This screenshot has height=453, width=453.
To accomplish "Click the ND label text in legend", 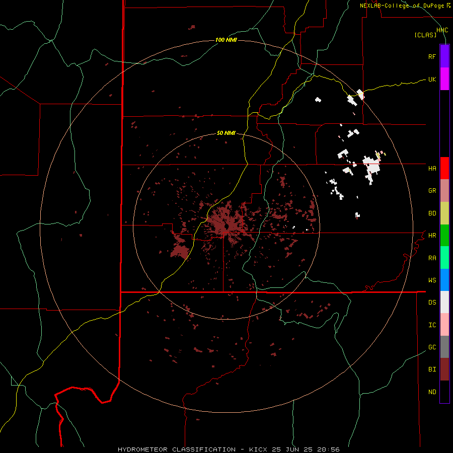I will click(x=432, y=392).
